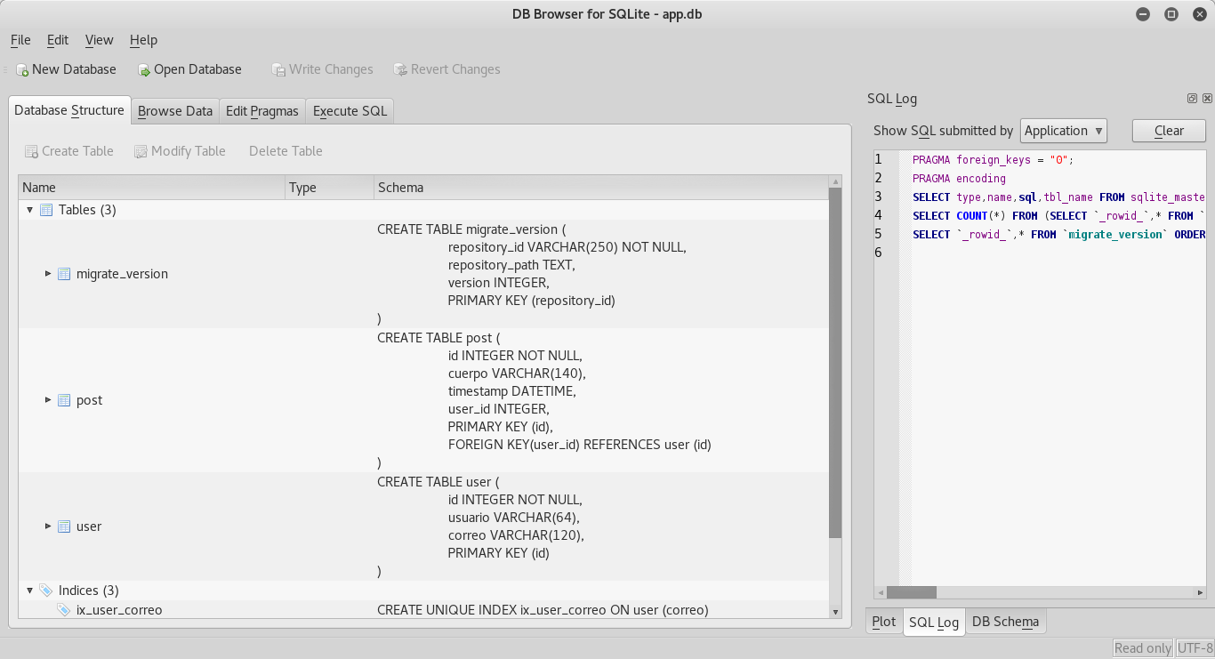Click the user table icon
The height and width of the screenshot is (659, 1215).
pyautogui.click(x=64, y=526)
